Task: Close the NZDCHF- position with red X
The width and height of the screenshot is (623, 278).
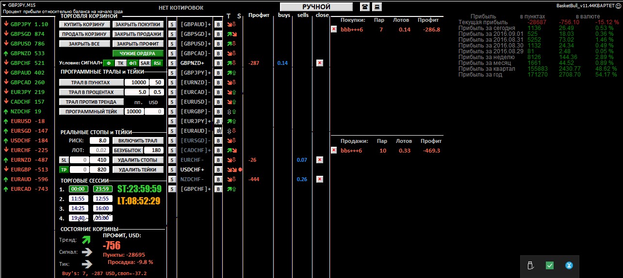Action: 319,179
